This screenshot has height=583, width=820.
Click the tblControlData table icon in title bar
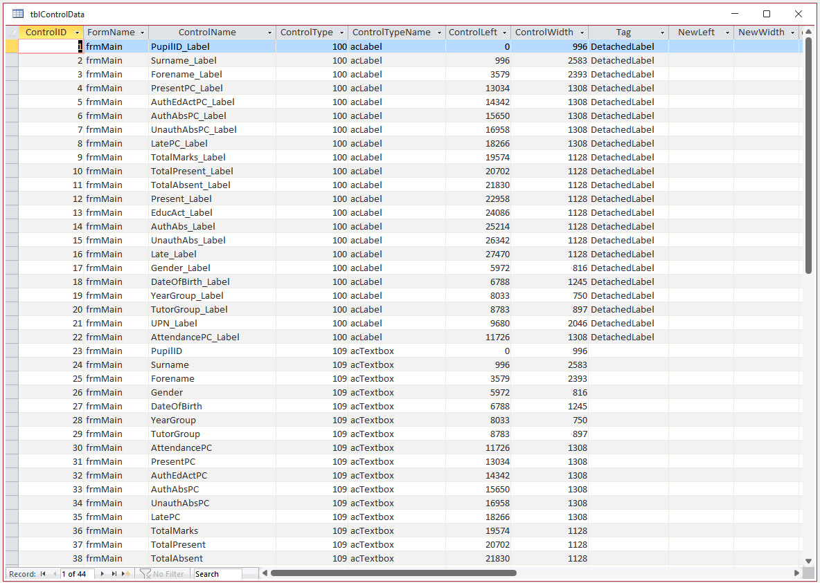(18, 14)
